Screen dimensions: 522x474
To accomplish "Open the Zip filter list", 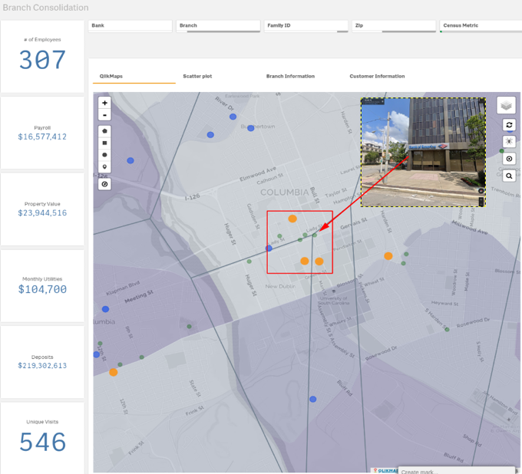I will point(394,25).
